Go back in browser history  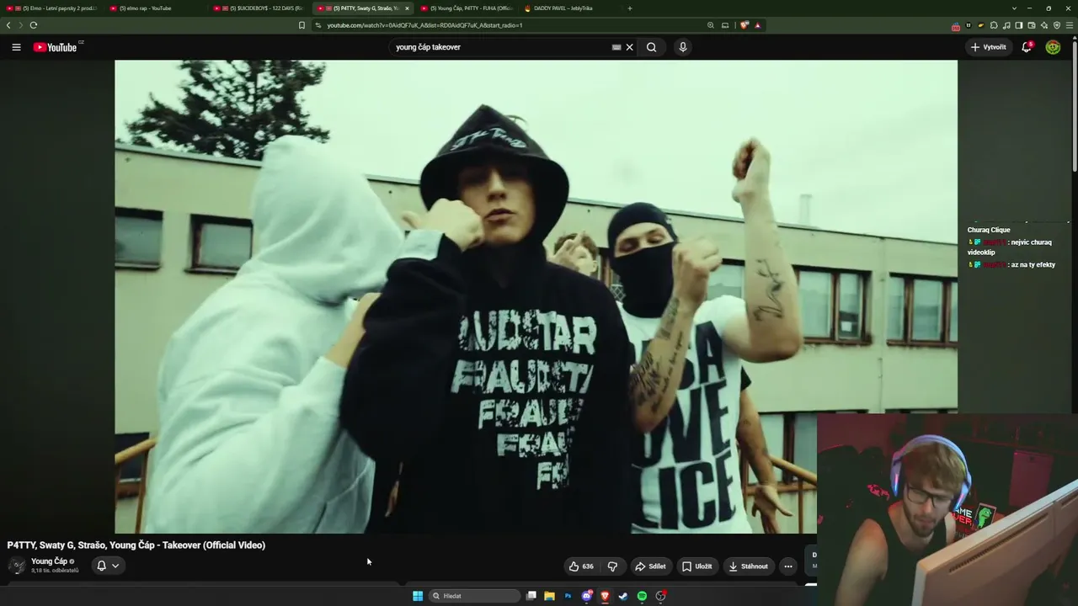(x=8, y=25)
